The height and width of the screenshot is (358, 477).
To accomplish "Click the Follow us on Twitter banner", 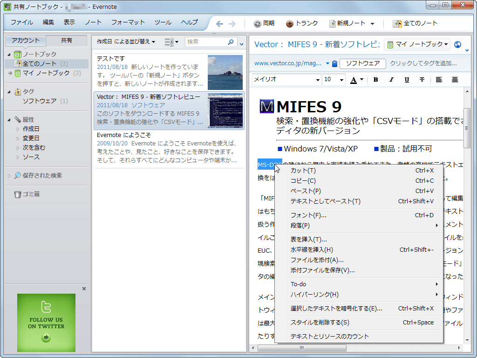I will click(46, 323).
